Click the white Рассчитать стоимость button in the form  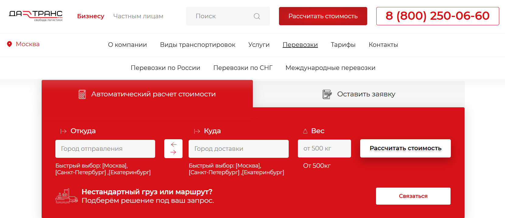point(406,148)
